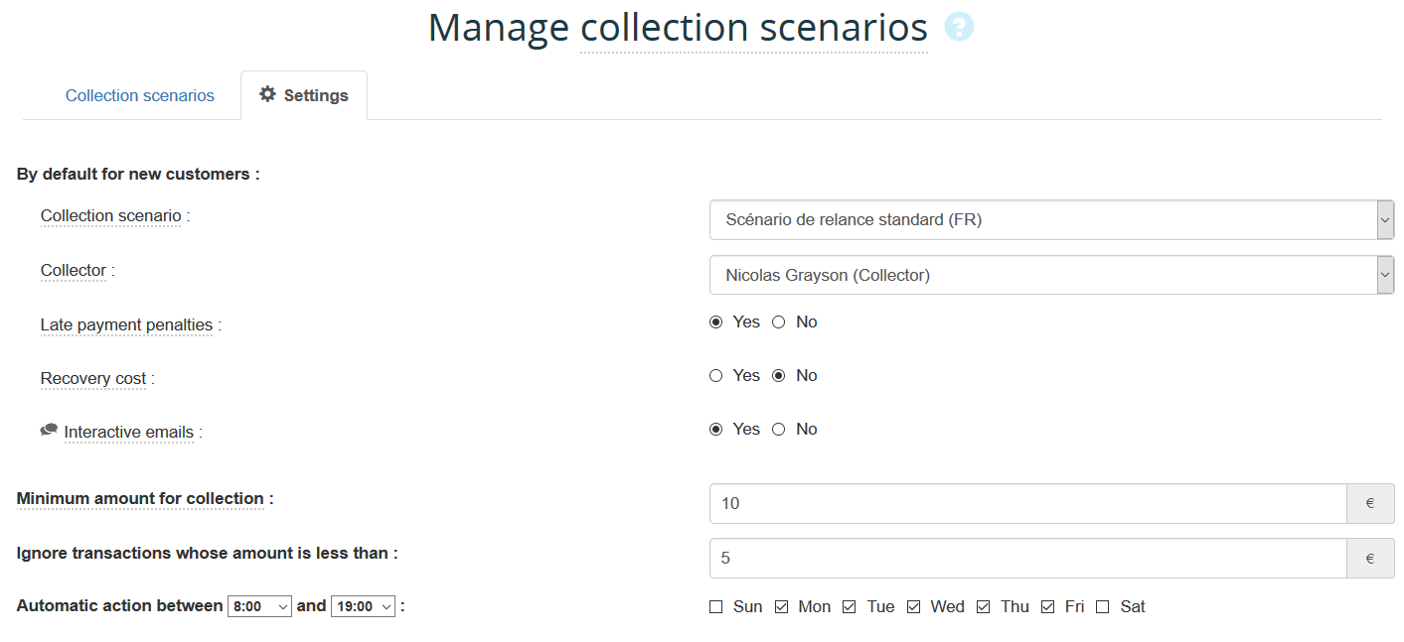Uncheck the Mon checkbox

[782, 607]
